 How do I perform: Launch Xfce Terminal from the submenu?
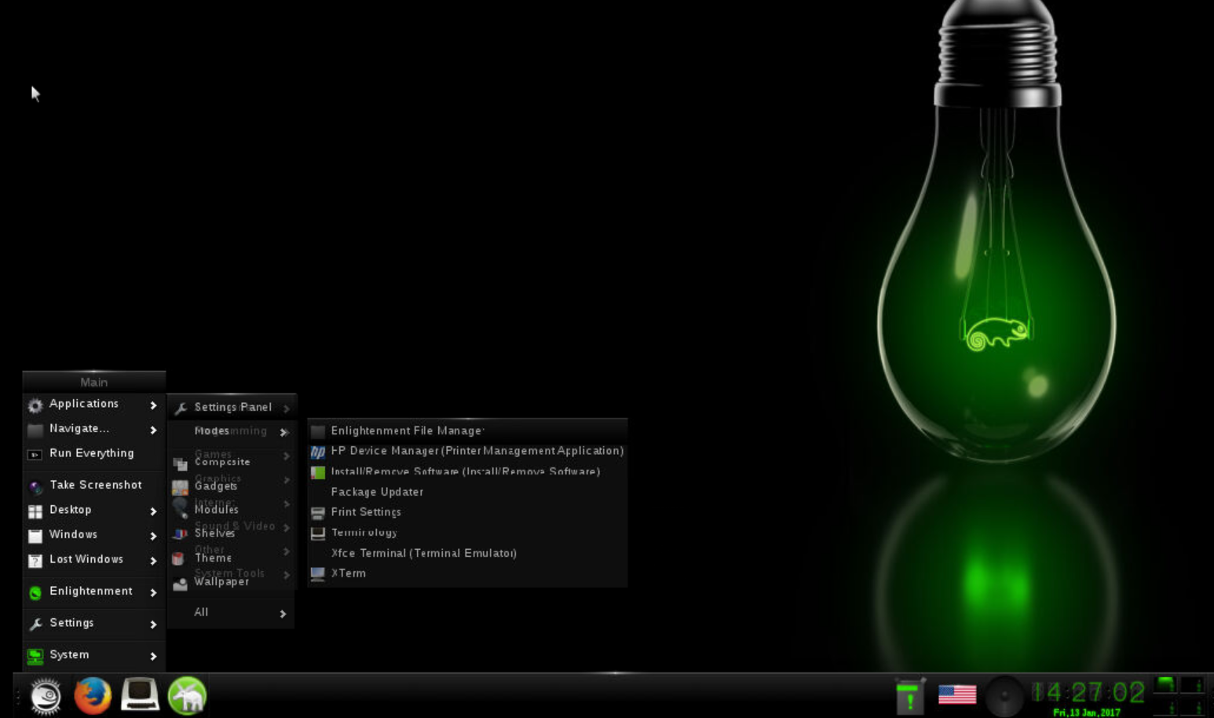pos(423,553)
